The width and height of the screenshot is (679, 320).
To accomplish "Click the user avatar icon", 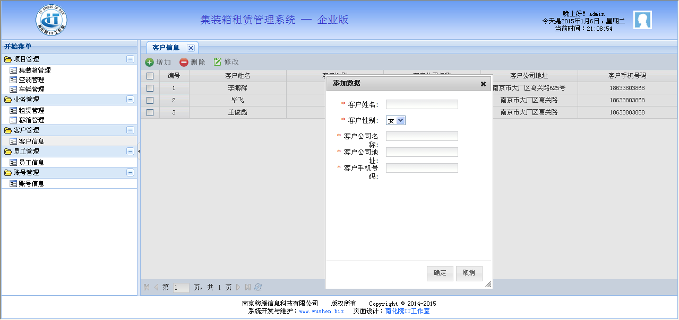I will pyautogui.click(x=642, y=20).
